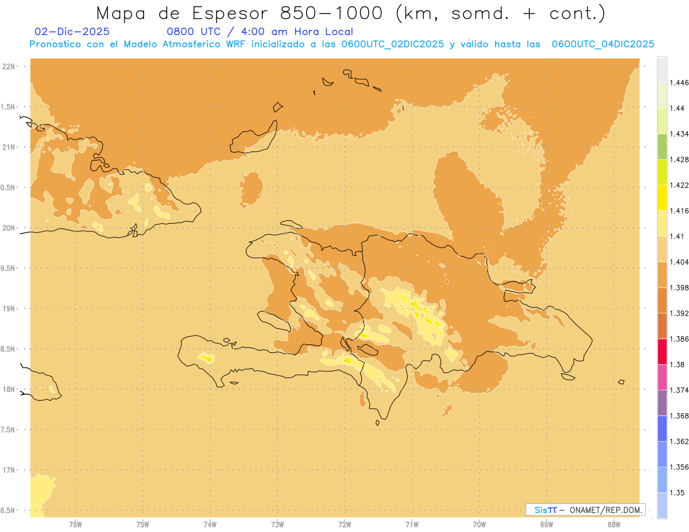The image size is (689, 532).
Task: Click the 74W longitude label
Action: (x=210, y=524)
